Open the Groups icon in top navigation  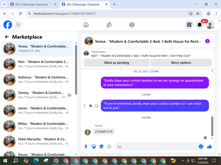[x=132, y=25]
